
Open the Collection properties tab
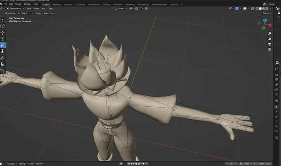[x=277, y=101]
